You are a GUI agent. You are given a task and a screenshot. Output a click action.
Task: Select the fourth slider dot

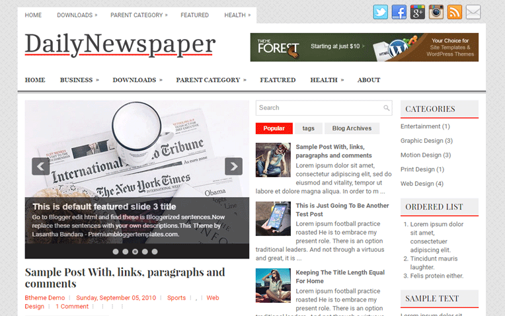pos(145,252)
